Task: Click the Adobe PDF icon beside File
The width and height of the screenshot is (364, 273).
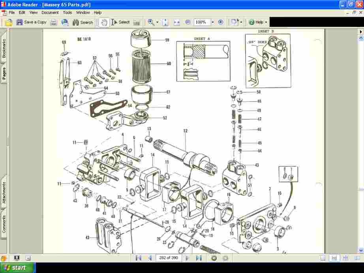Action: [x=4, y=13]
